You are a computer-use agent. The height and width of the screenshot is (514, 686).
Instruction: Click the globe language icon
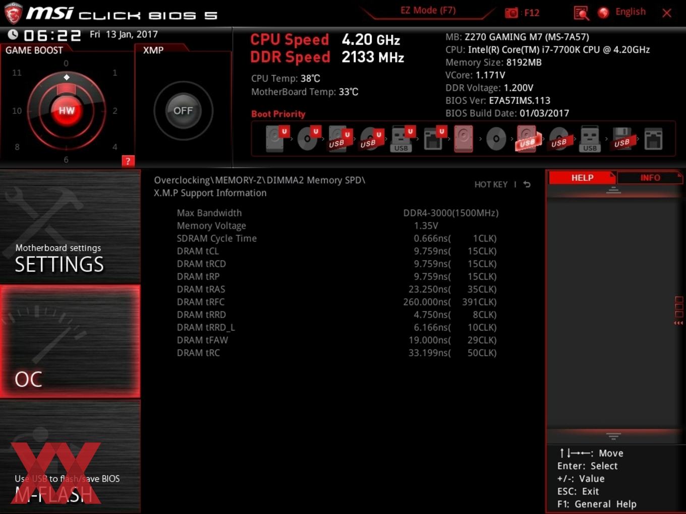pyautogui.click(x=603, y=13)
